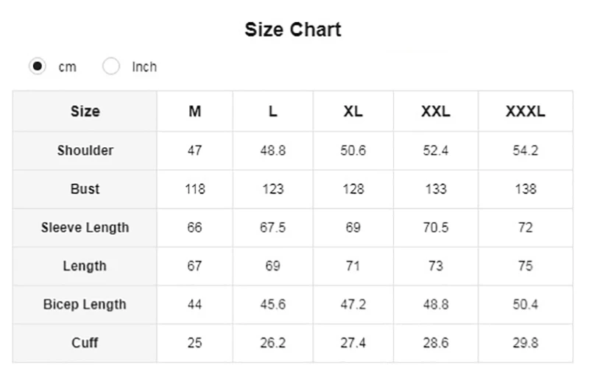Click the XXXL size column header
This screenshot has height=373, width=589.
[526, 111]
